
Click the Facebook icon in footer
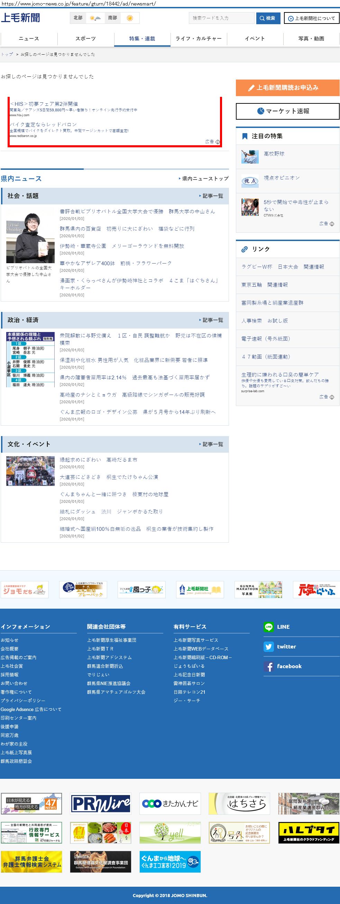click(x=268, y=666)
